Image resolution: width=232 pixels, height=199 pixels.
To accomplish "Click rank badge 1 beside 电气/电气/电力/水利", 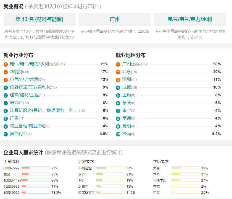I will pyautogui.click(x=6, y=64).
